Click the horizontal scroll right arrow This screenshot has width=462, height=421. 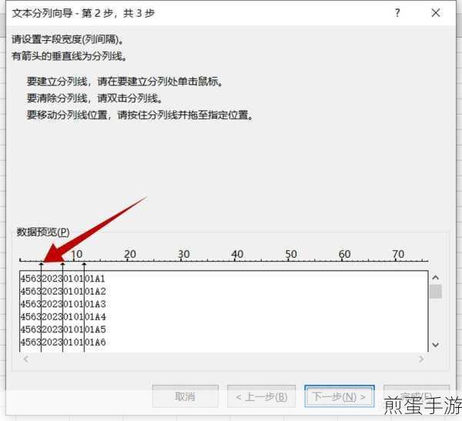click(x=422, y=359)
